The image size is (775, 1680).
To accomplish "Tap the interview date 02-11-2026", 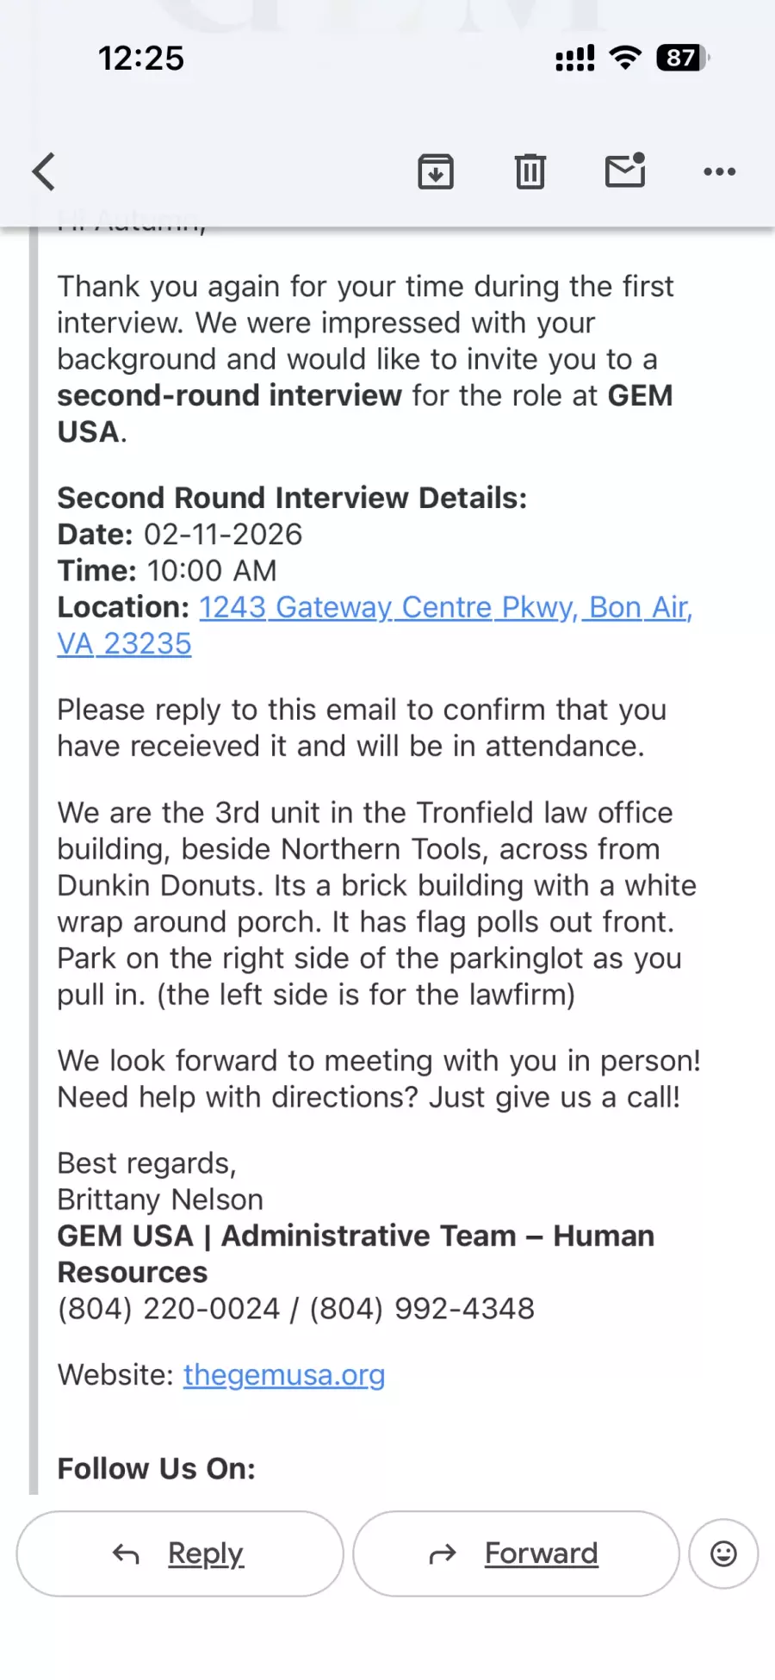I will pyautogui.click(x=223, y=535).
